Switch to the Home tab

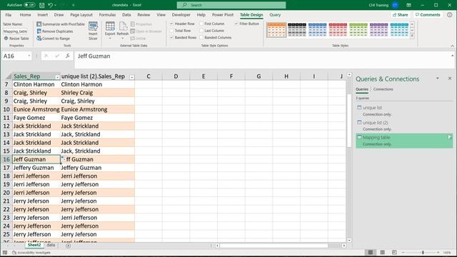pos(26,14)
